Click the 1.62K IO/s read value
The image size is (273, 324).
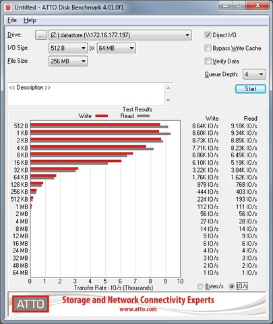pos(244,178)
